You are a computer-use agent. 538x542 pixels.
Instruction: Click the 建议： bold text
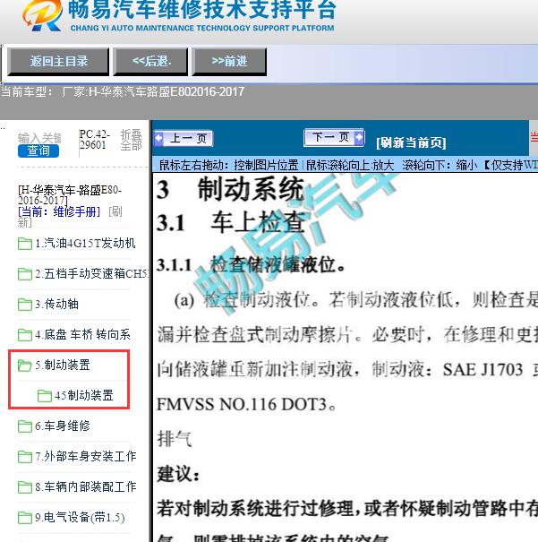click(178, 474)
